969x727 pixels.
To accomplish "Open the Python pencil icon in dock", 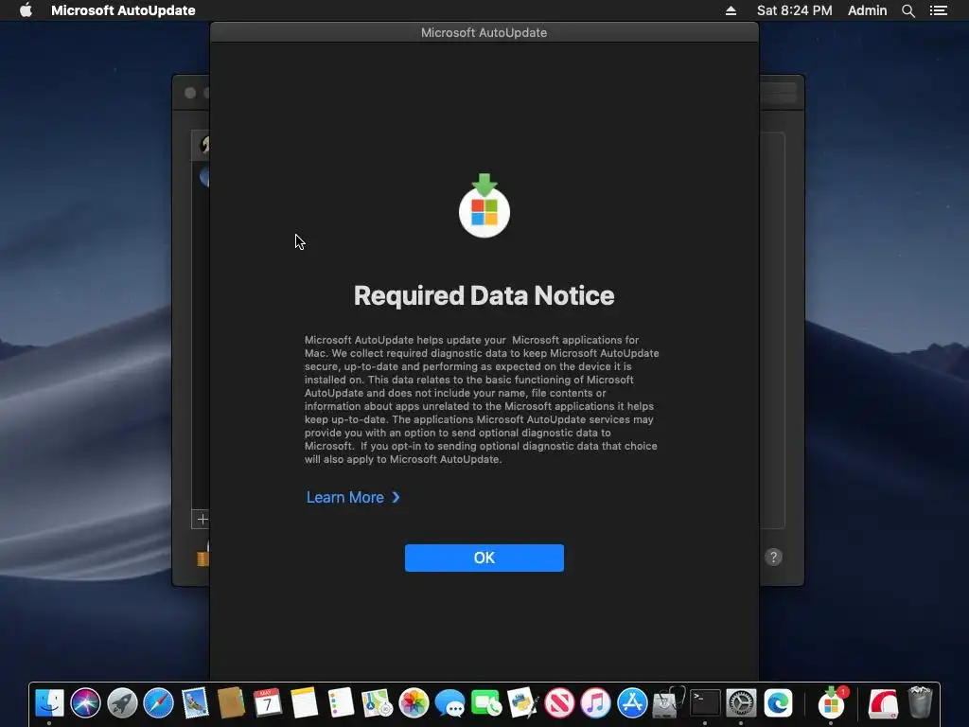I will coord(522,703).
